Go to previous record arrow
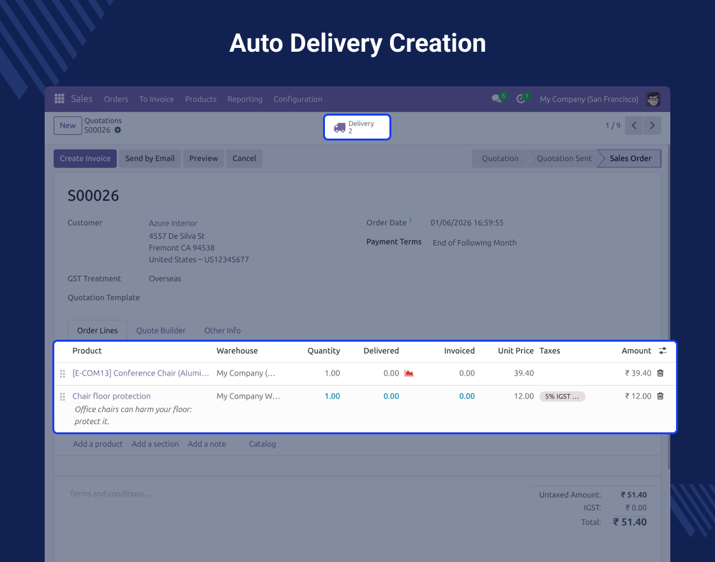Screen dimensions: 715x562 (634, 125)
